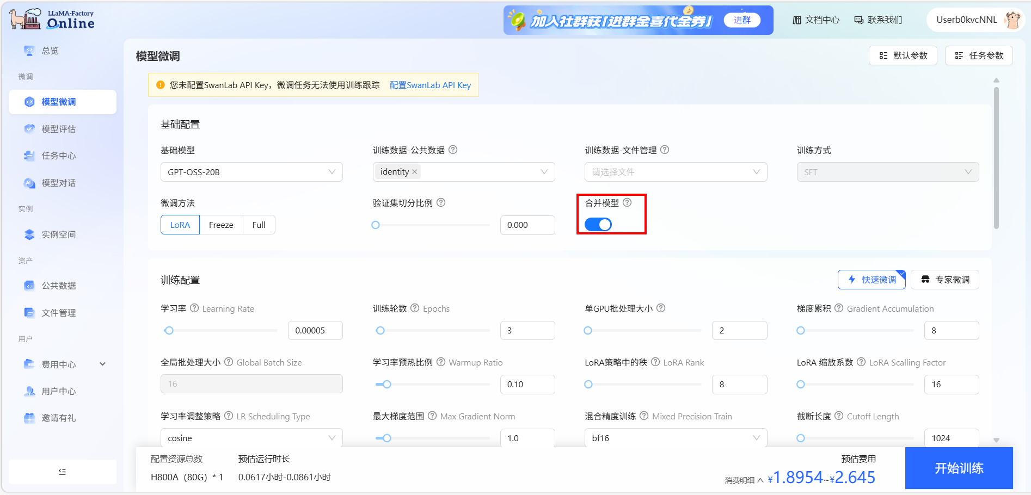Screen dimensions: 1031x495
Task: Select the Full fine-tuning method
Action: [x=259, y=225]
